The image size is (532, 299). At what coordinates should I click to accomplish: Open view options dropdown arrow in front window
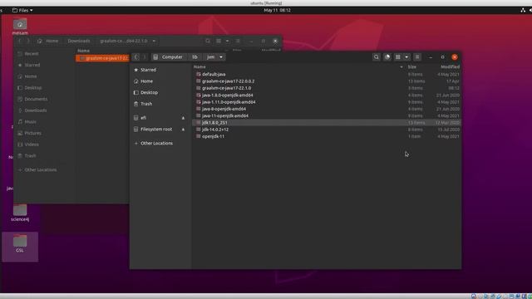pos(406,57)
